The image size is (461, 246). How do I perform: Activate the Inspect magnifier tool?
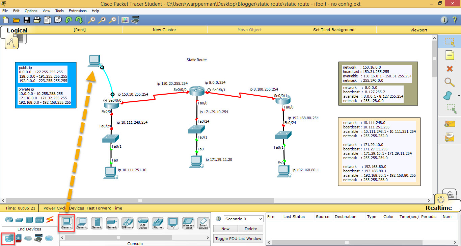[449, 82]
